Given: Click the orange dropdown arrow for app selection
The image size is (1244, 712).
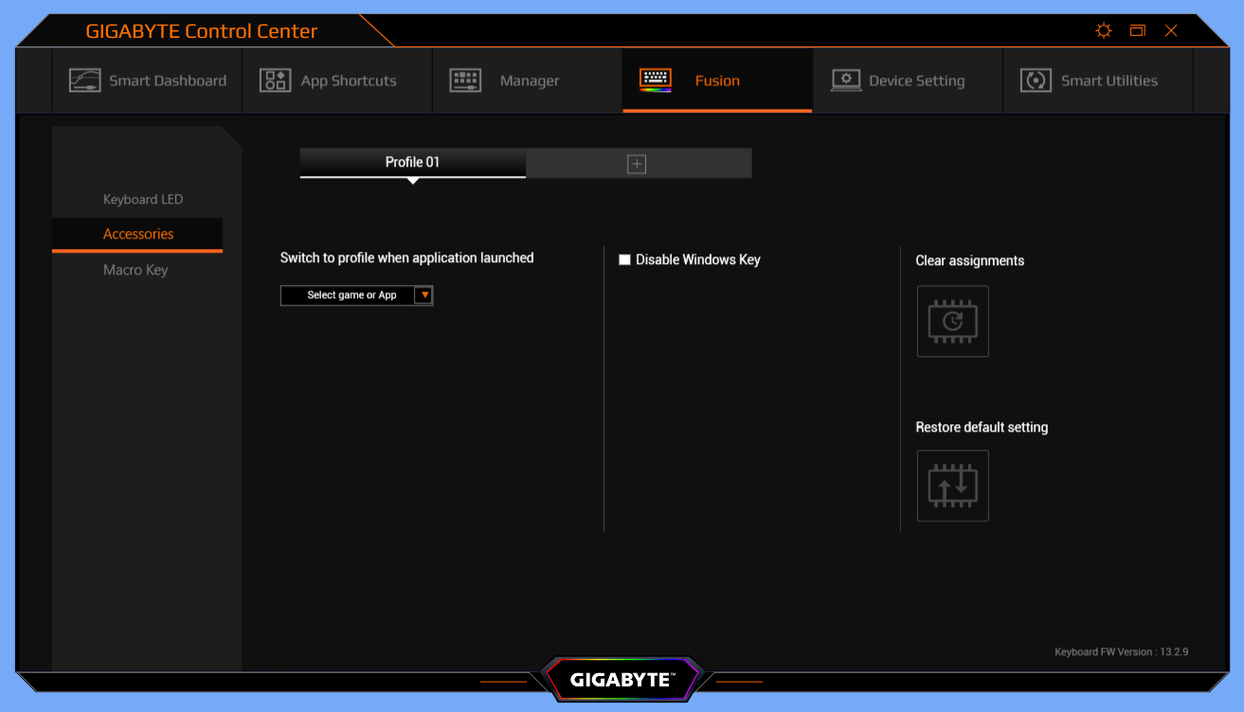Looking at the screenshot, I should pos(424,295).
